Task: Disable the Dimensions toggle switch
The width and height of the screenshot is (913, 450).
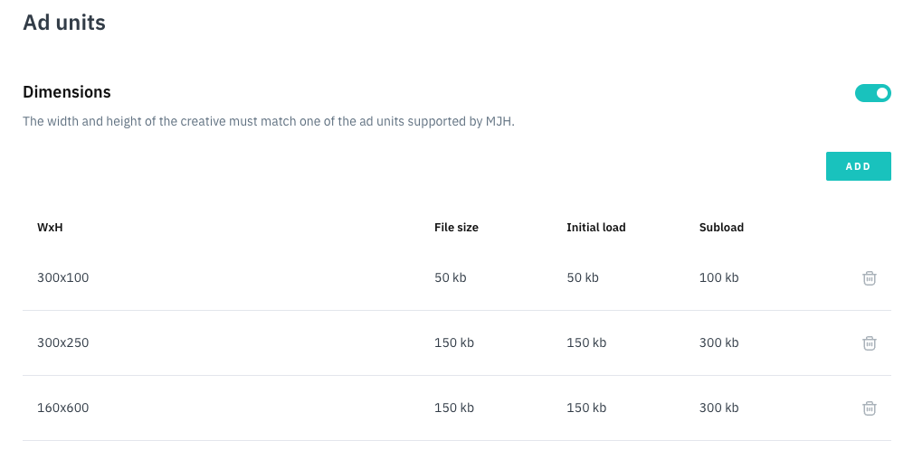Action: (872, 93)
